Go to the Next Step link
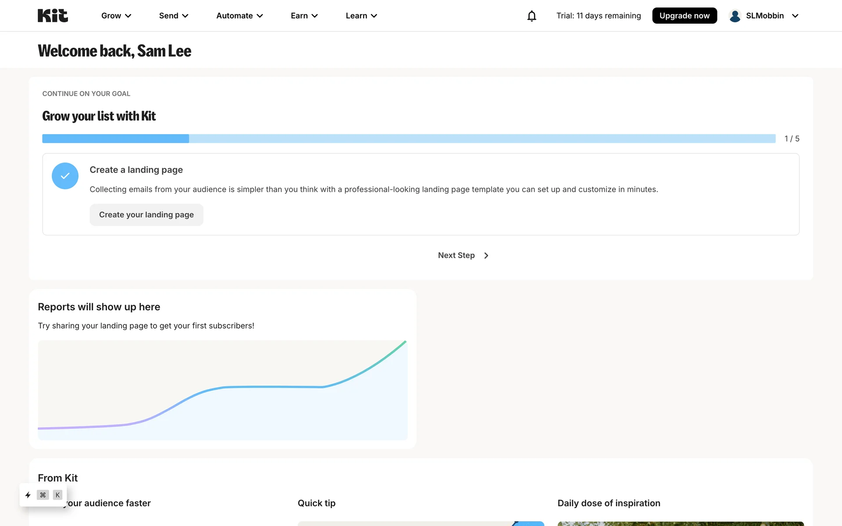Screen dimensions: 842x526 (x=456, y=256)
